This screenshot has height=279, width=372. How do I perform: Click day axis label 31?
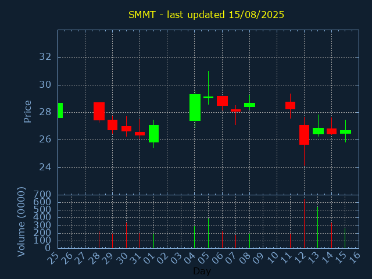pos(135,258)
